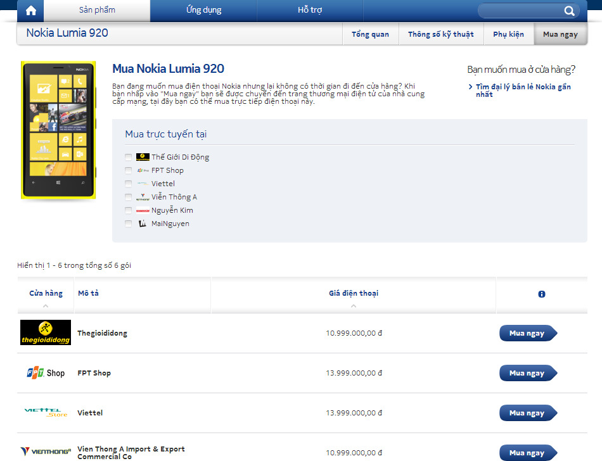Click Mua ngay button for FPT Shop

(528, 373)
